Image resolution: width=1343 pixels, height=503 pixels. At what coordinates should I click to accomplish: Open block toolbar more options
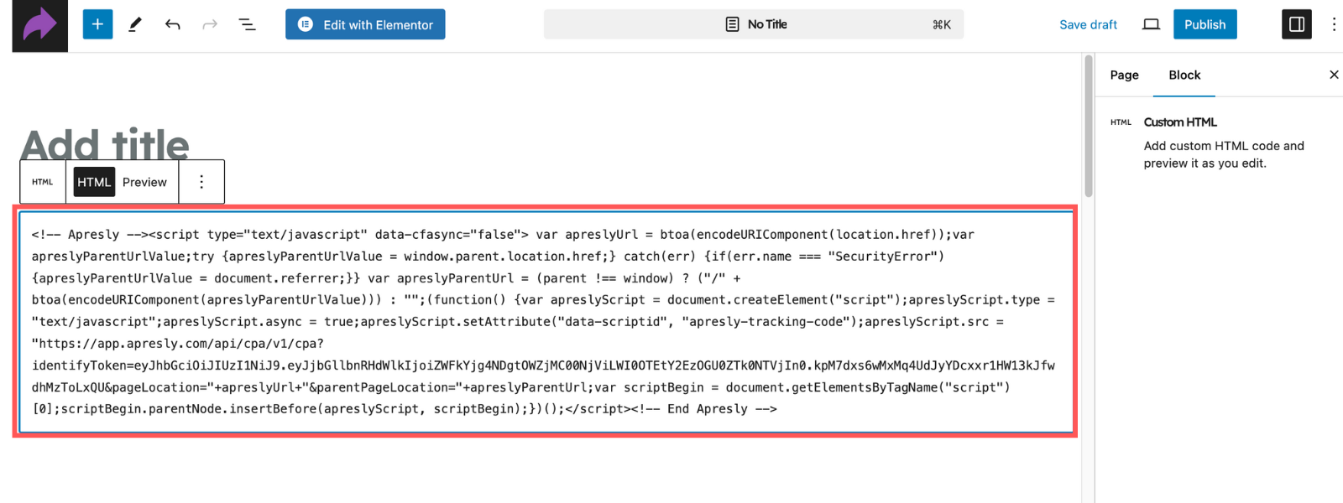coord(201,182)
